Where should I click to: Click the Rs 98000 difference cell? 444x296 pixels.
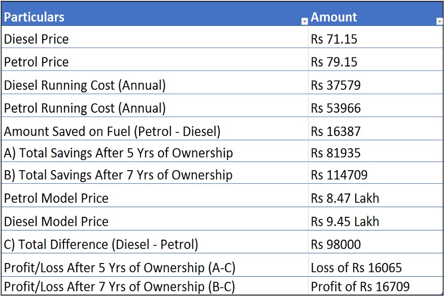click(x=335, y=244)
